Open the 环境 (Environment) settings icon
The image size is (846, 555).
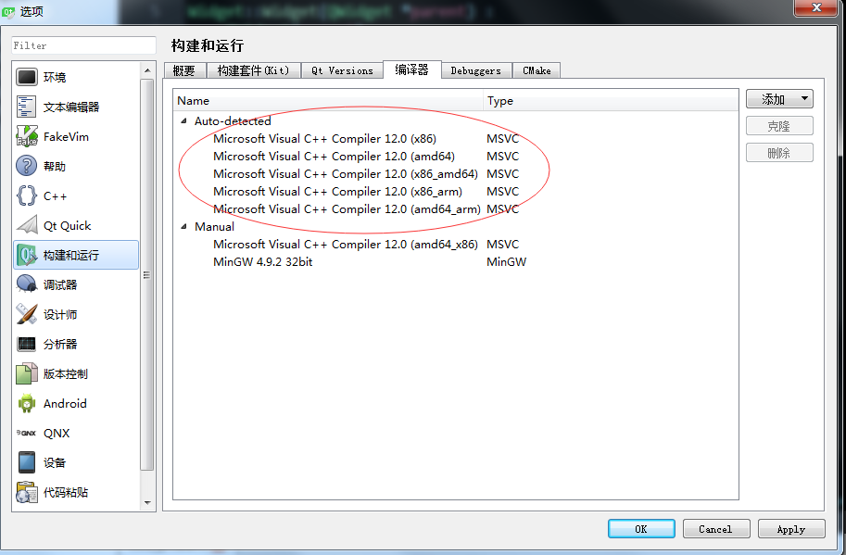coord(27,77)
